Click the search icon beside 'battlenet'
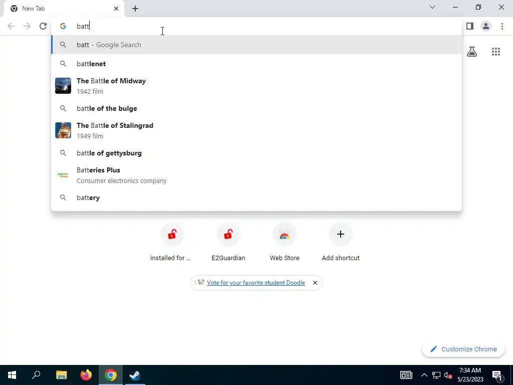 63,64
